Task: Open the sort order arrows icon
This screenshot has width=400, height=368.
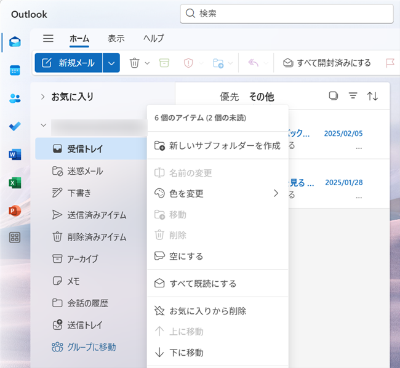Action: [x=372, y=96]
